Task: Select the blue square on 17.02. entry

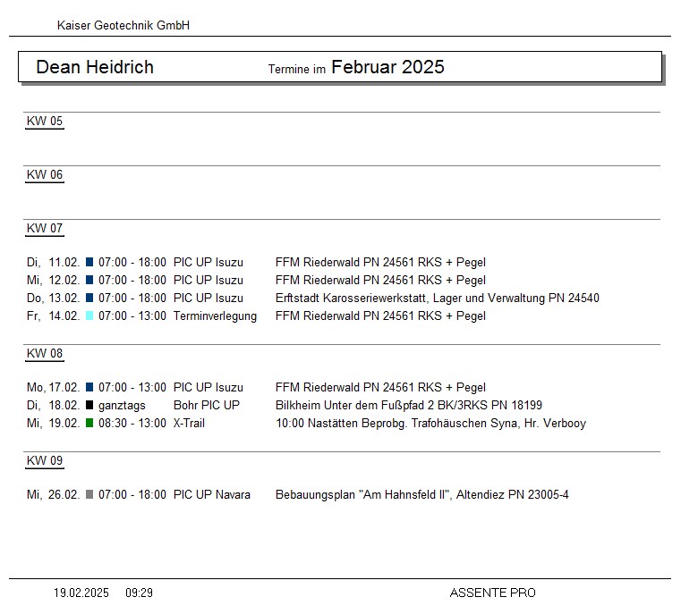Action: click(89, 388)
